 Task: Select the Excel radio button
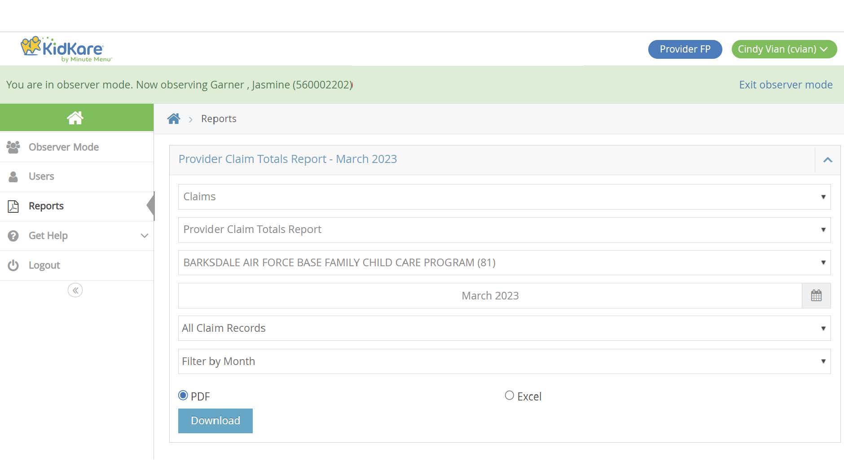pyautogui.click(x=509, y=396)
